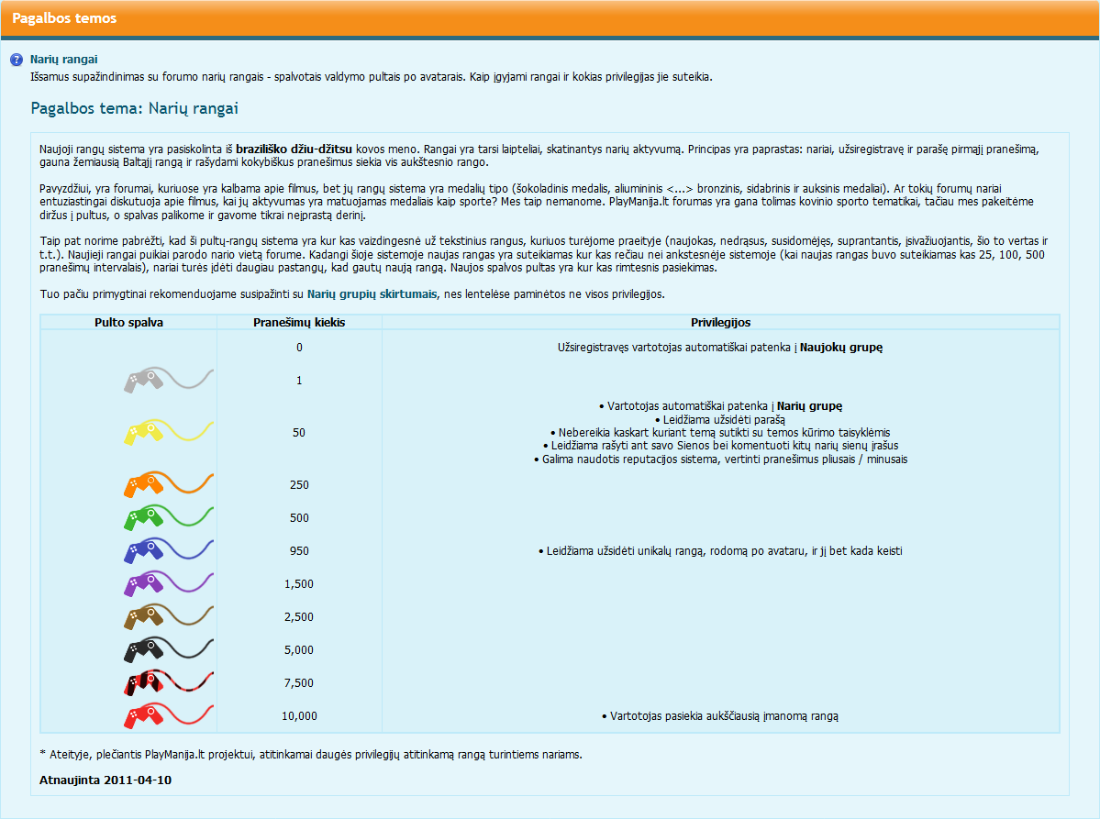Click the brown gamepad rank icon

tap(169, 616)
